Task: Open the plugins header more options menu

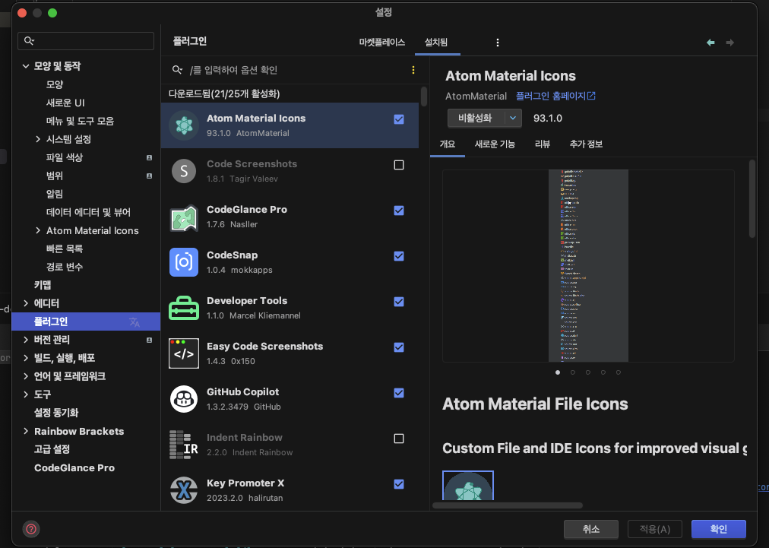Action: (497, 43)
